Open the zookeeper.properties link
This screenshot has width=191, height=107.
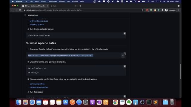pyautogui.click(x=39, y=87)
